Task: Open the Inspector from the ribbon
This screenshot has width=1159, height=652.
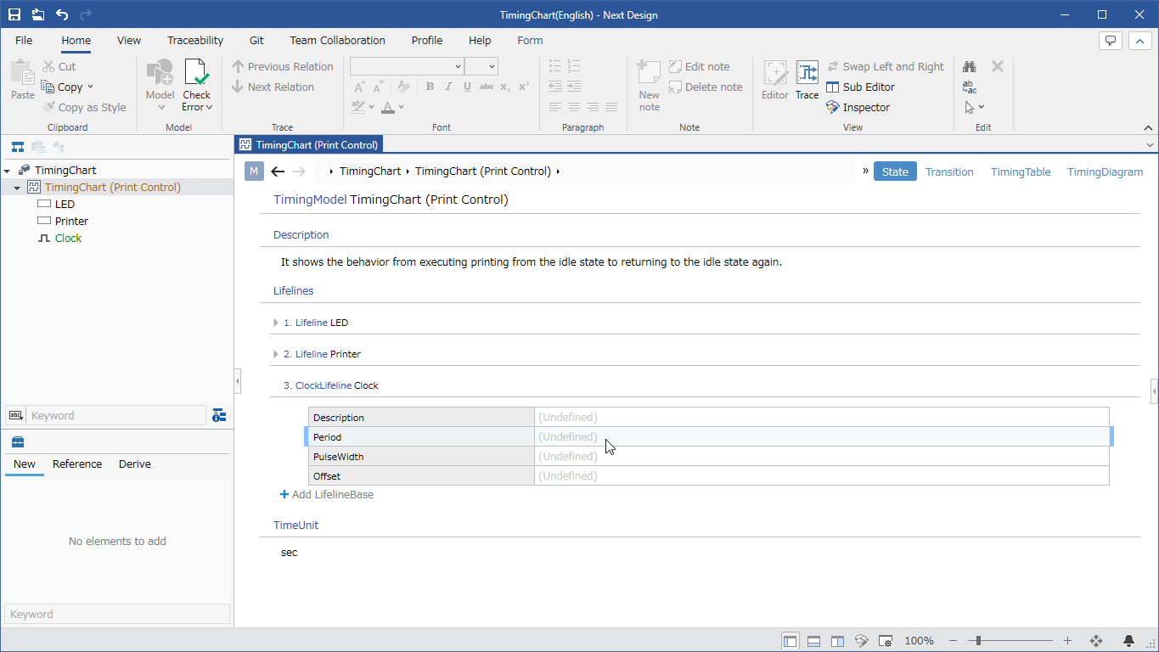Action: 858,107
